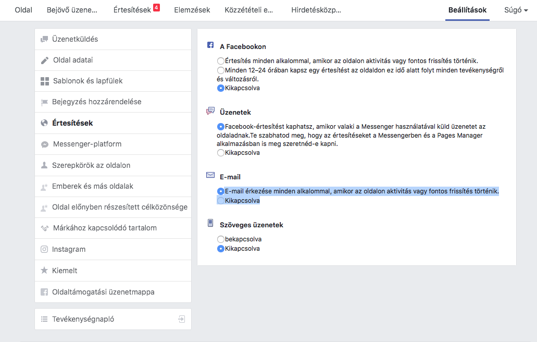Click the globe icon beside Értesítések sidebar item
537x342 pixels.
44,123
